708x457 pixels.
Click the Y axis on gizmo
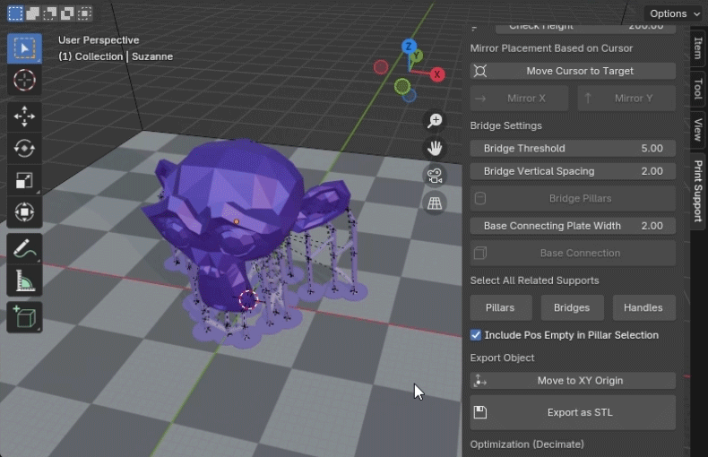[418, 56]
